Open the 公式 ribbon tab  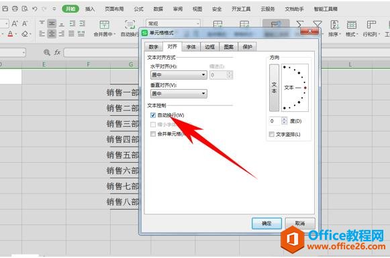pos(138,9)
